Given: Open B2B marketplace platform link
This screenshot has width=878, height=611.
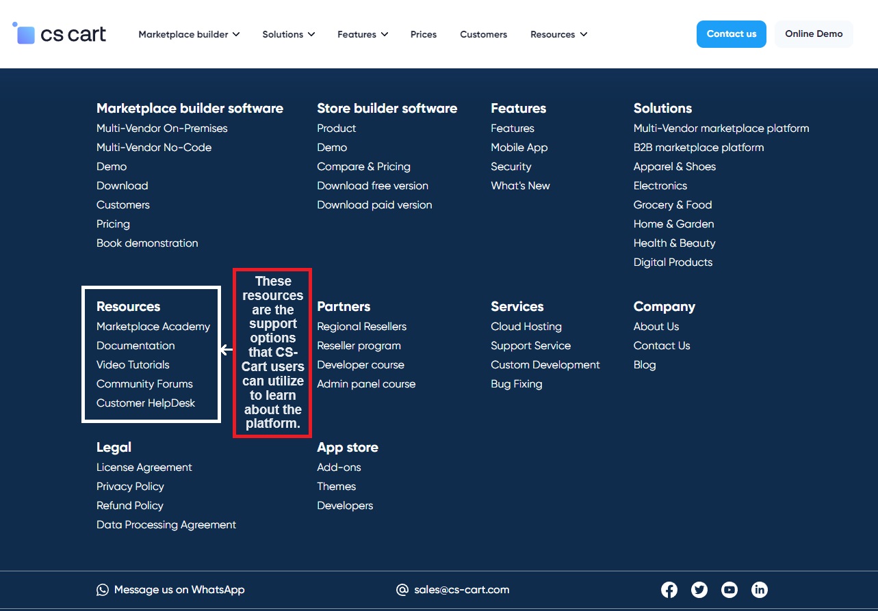Looking at the screenshot, I should [699, 148].
